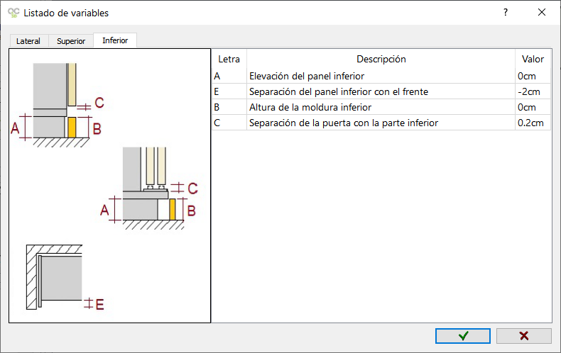The width and height of the screenshot is (561, 353).
Task: Select the 0.2cm value cell
Action: [533, 123]
